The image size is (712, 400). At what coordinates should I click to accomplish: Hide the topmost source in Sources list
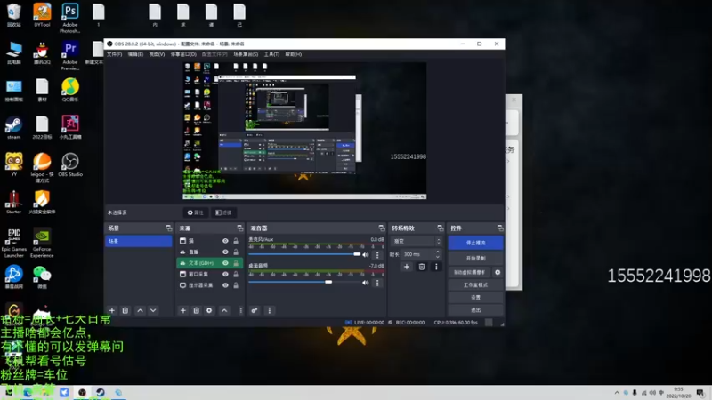(x=225, y=241)
